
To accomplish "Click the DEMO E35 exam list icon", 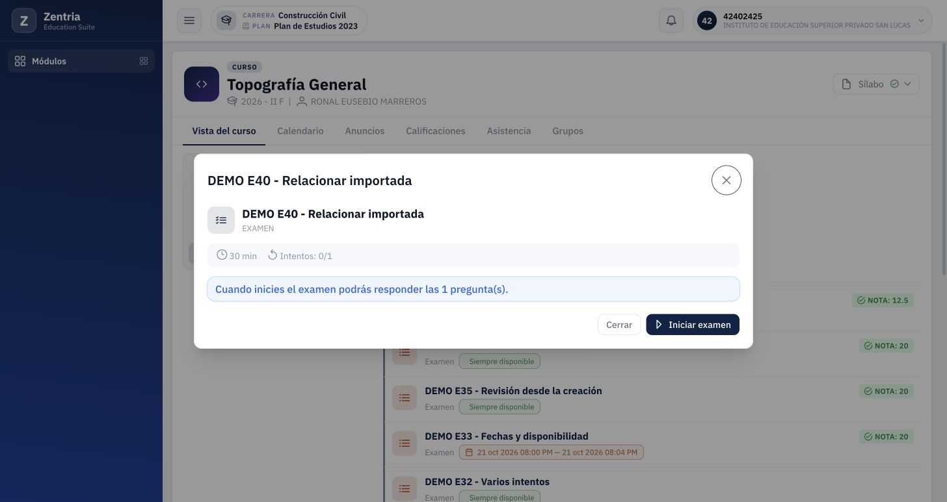I will pos(405,397).
